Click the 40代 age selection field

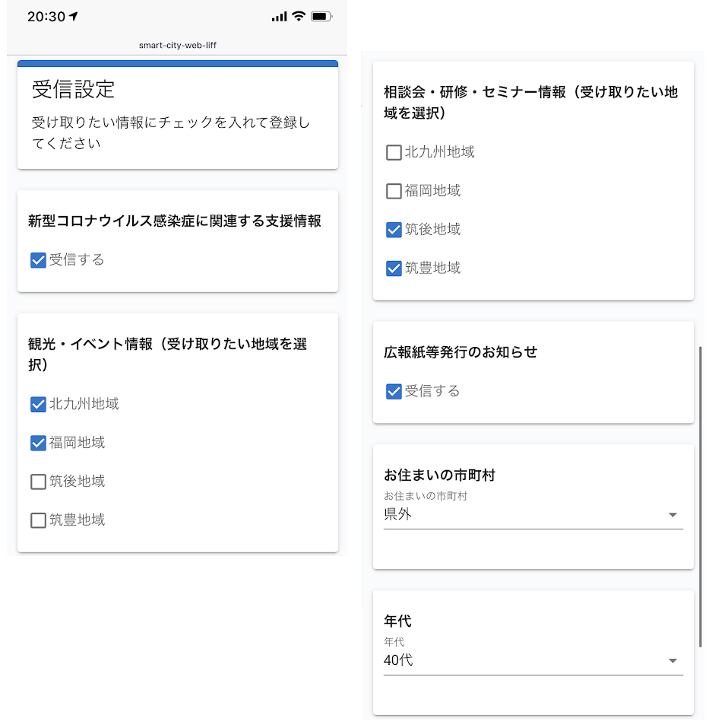pos(517,660)
